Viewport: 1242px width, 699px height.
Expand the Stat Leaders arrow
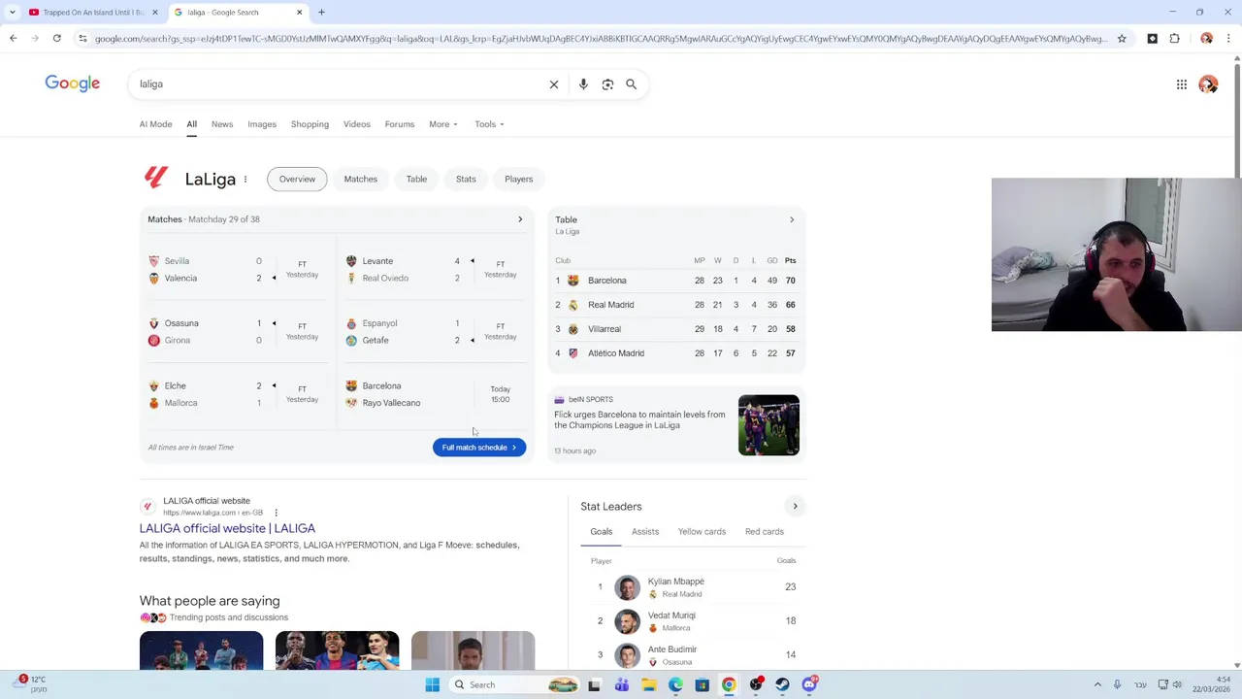[x=795, y=506]
